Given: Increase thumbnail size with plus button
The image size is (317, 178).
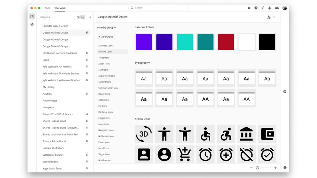Looking at the screenshot, I should (x=275, y=168).
